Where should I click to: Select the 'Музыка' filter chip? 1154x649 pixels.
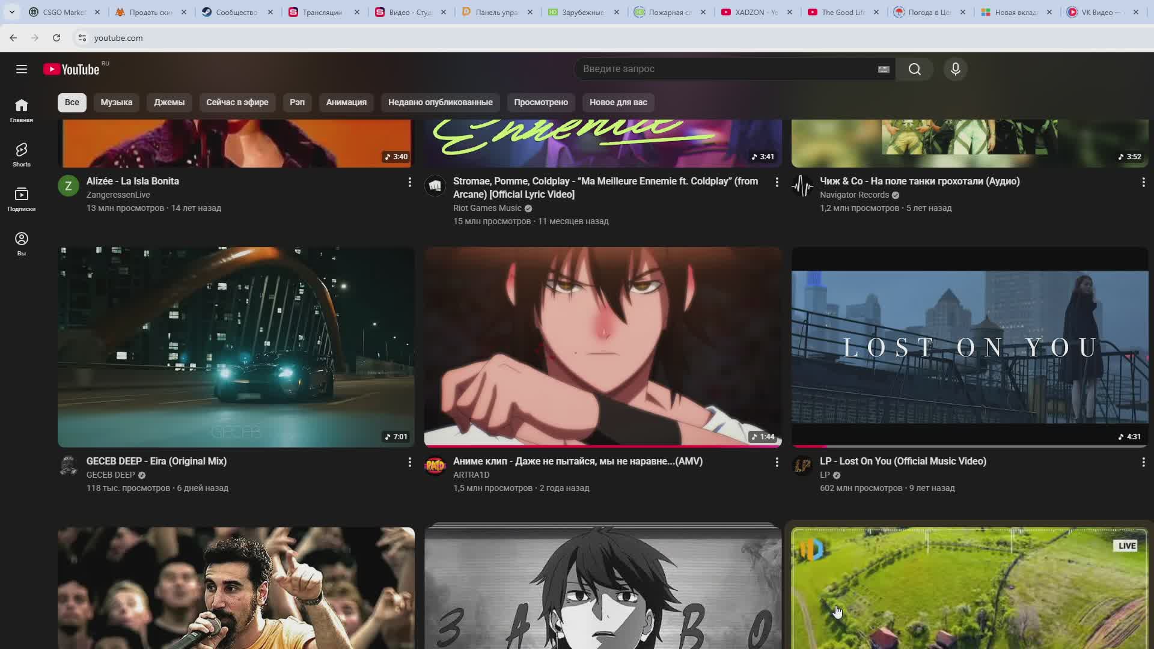[x=116, y=102]
